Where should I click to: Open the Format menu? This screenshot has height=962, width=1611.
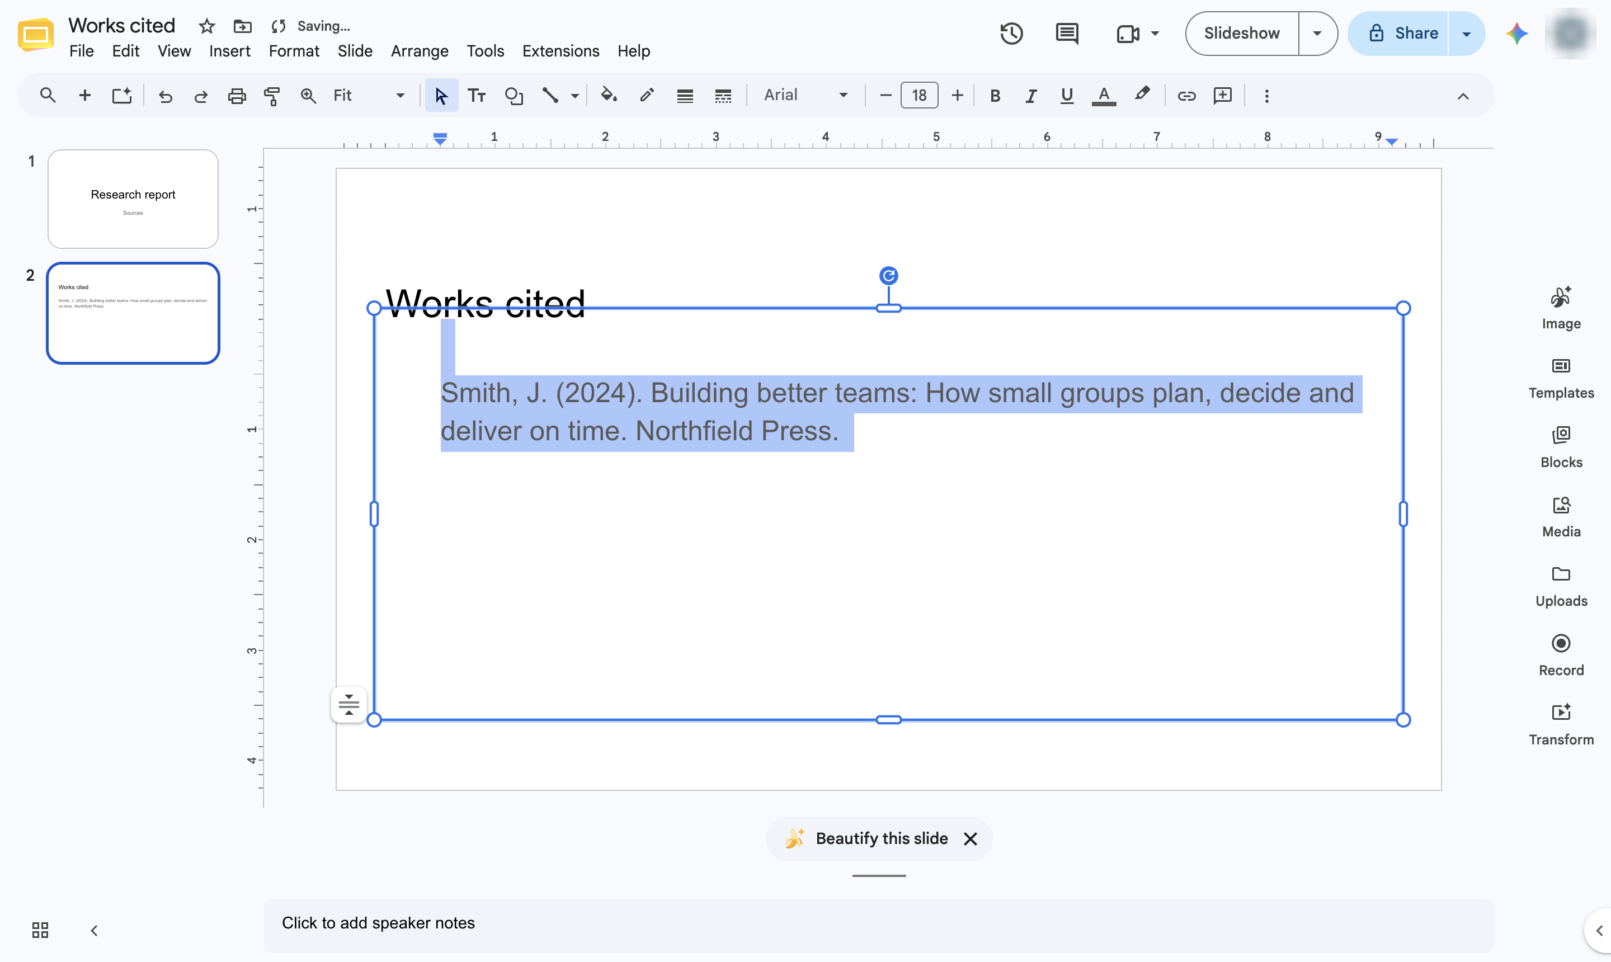tap(294, 51)
